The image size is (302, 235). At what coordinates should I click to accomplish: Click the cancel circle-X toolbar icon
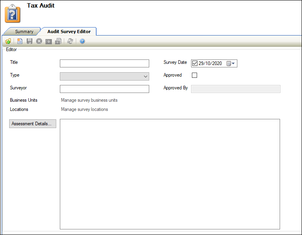click(x=39, y=41)
